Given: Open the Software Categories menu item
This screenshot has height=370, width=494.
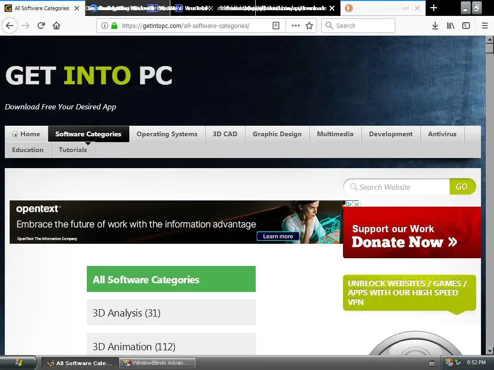Looking at the screenshot, I should pos(88,134).
